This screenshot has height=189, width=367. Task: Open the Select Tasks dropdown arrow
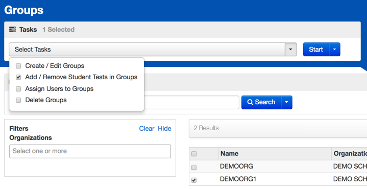291,50
